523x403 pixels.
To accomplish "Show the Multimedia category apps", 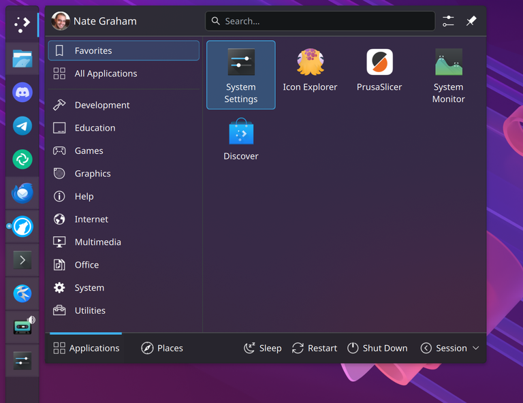I will (x=97, y=242).
